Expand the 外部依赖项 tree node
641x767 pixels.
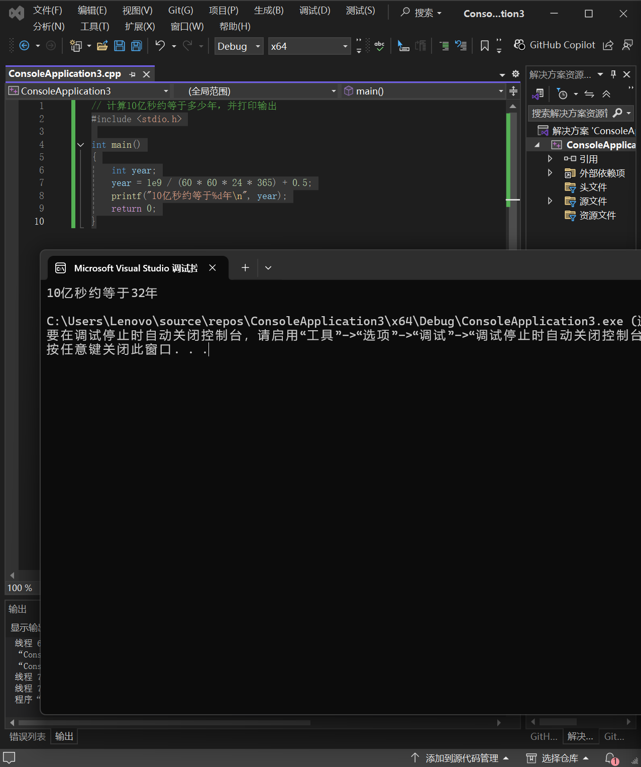[x=550, y=173]
